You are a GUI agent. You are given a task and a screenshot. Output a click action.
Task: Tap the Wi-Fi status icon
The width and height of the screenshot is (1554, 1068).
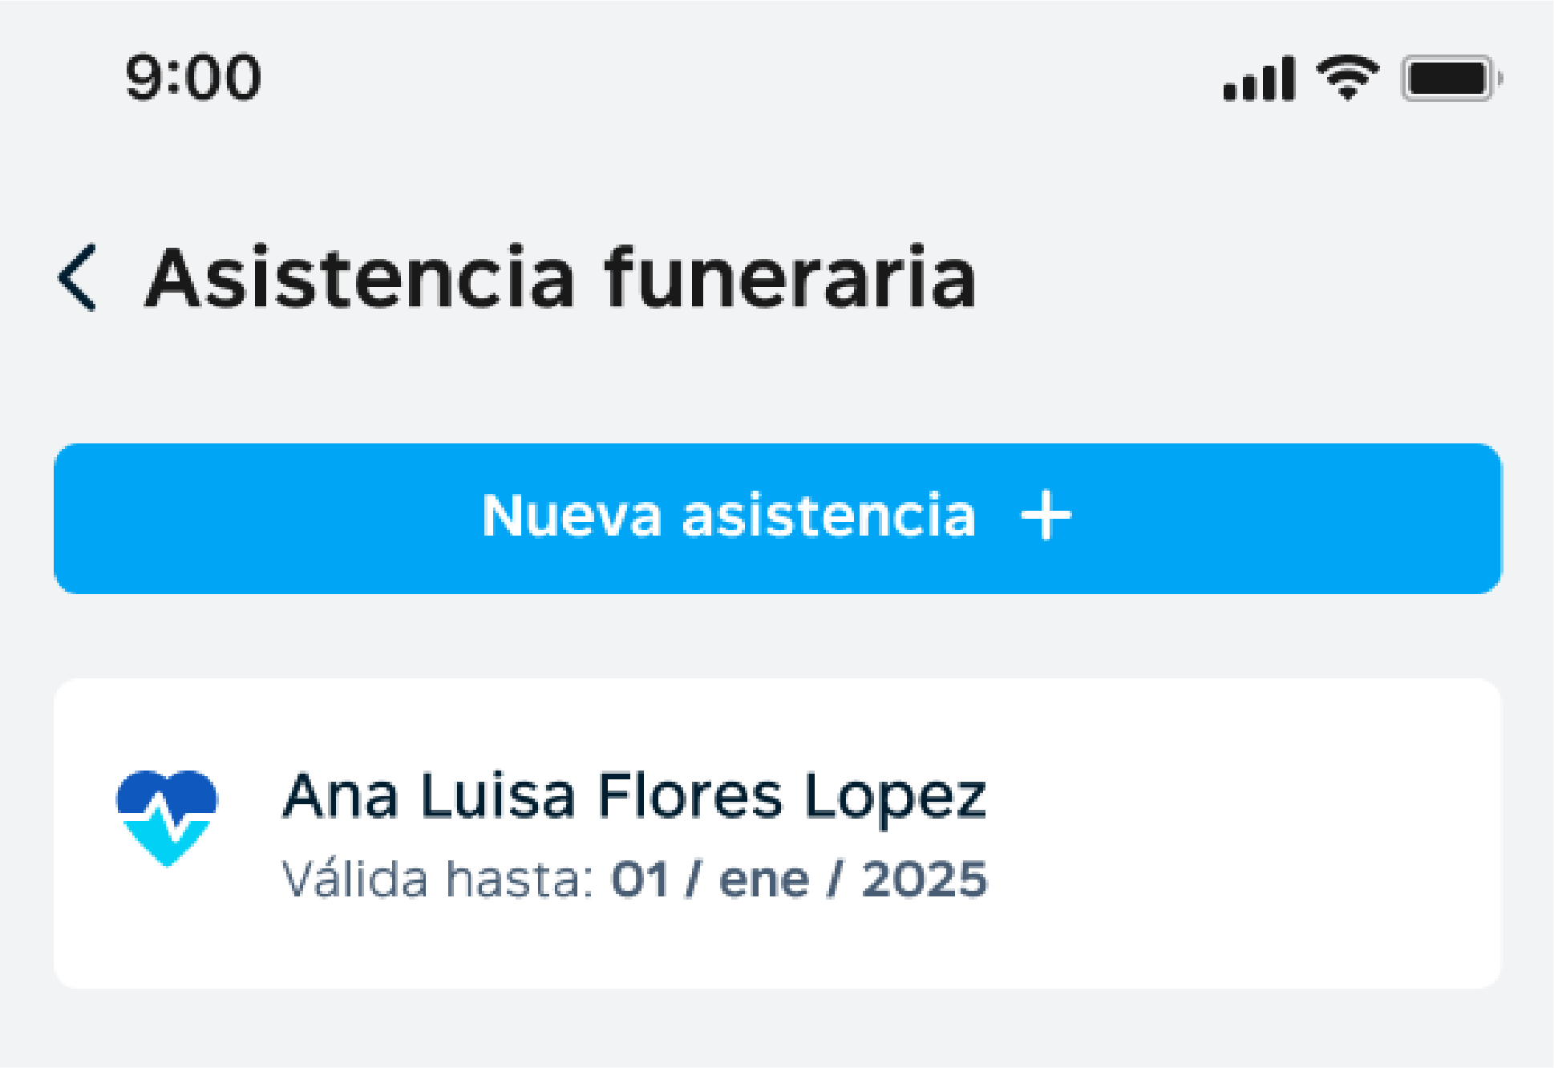[x=1347, y=78]
